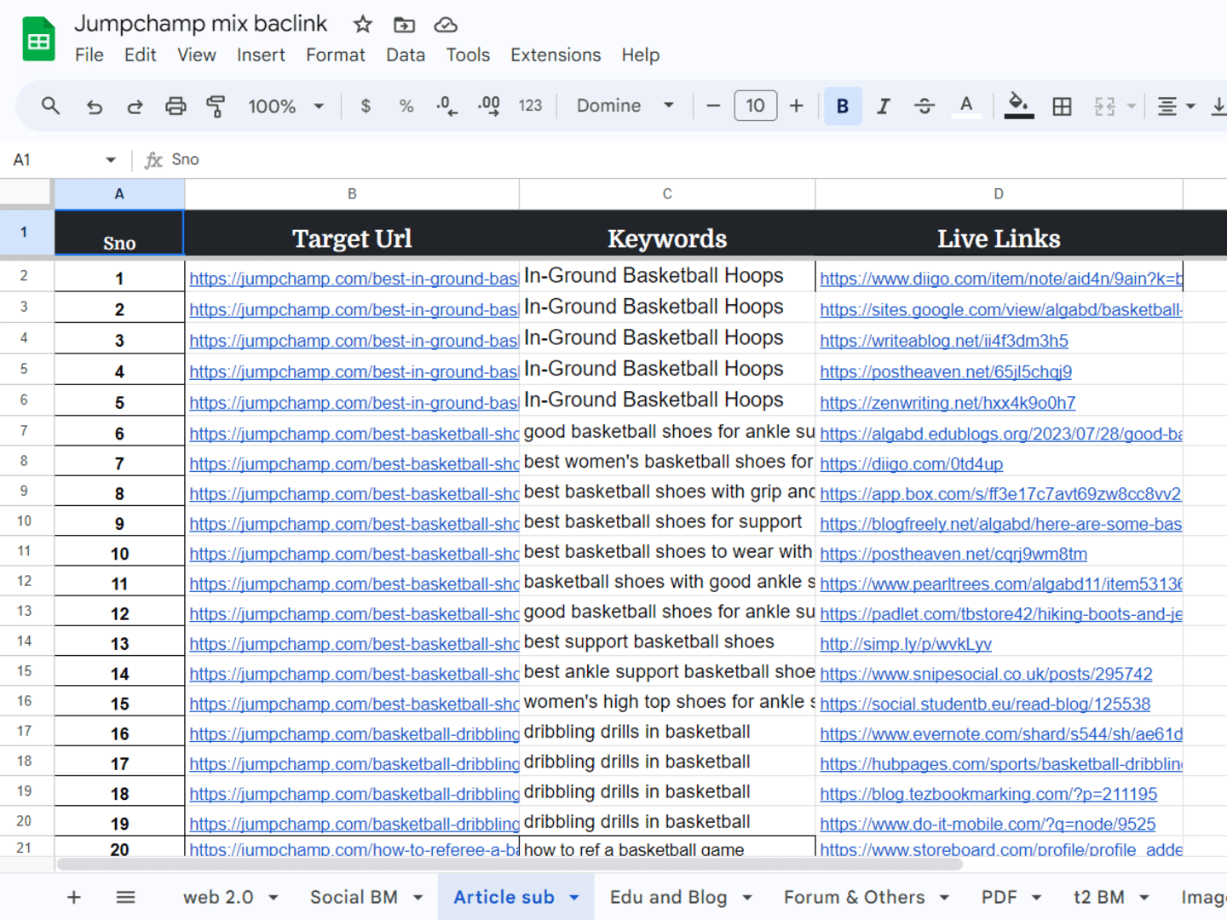1227x920 pixels.
Task: Open the Extensions menu
Action: (x=556, y=55)
